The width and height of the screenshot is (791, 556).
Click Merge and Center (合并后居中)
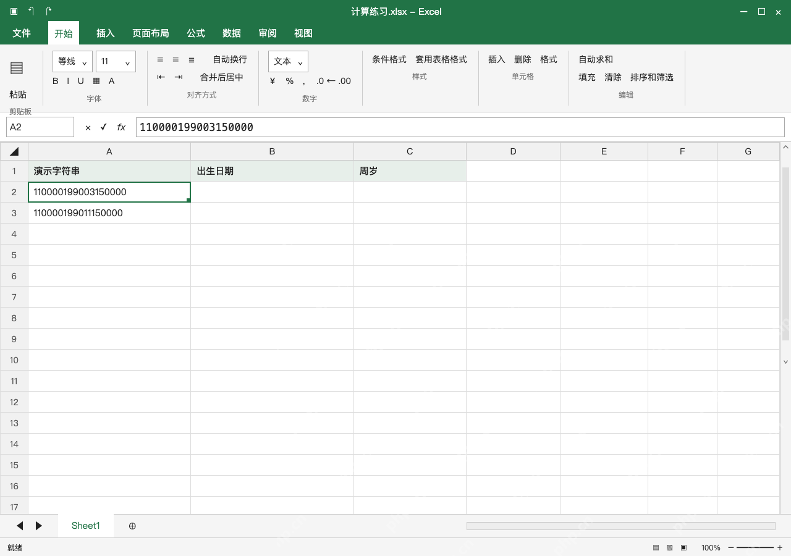pyautogui.click(x=222, y=77)
